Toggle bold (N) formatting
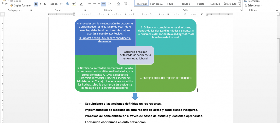The image size is (280, 123). click(x=36, y=4)
